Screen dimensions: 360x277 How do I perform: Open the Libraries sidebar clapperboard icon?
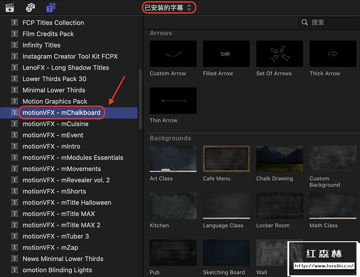point(10,8)
